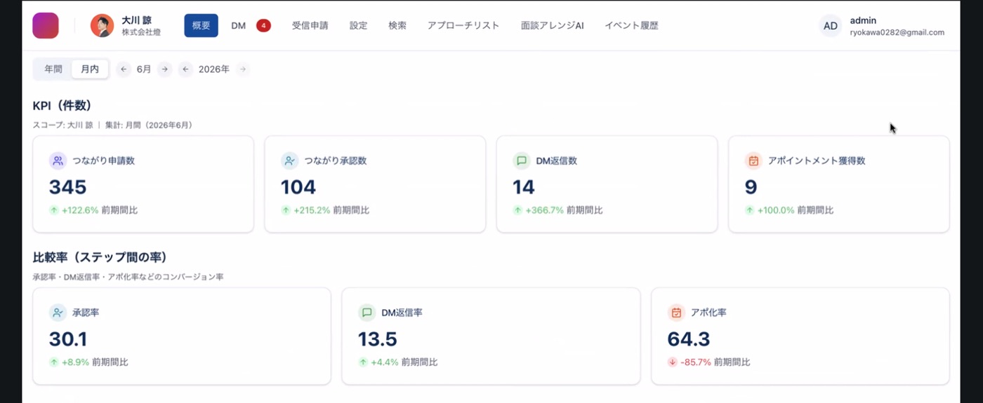Click up-arrow icon beside +100.0%
Image resolution: width=983 pixels, height=403 pixels.
coord(749,210)
